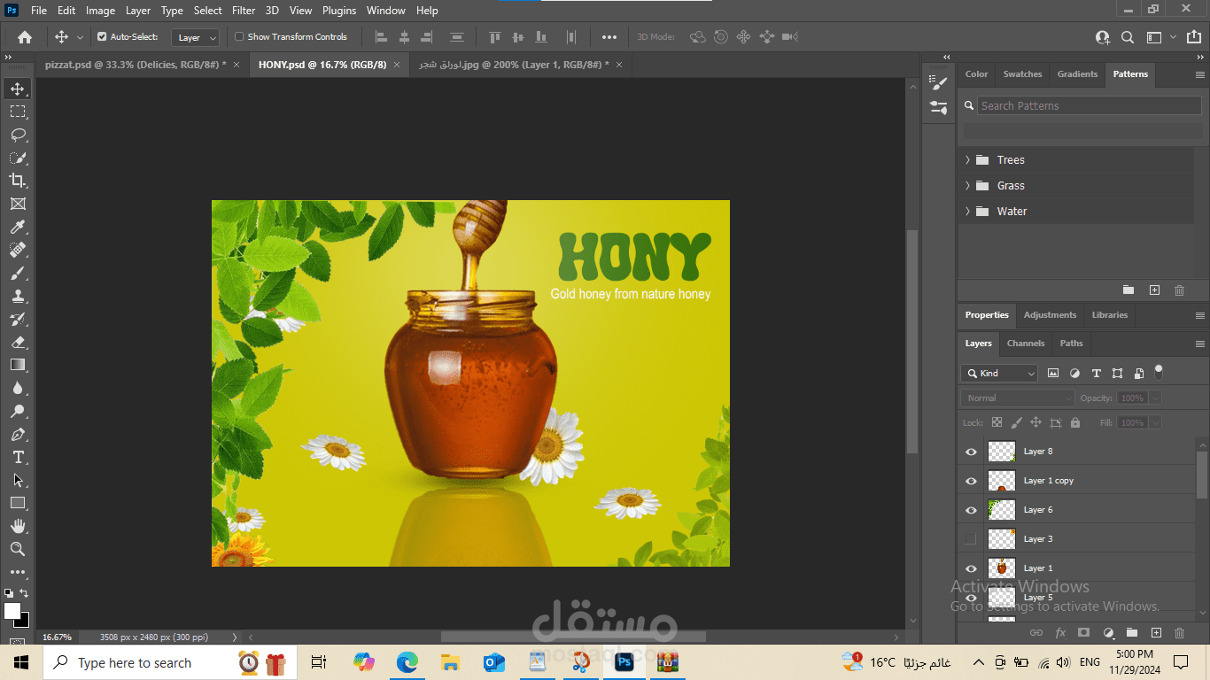Click the Home icon in options bar

pos(25,37)
